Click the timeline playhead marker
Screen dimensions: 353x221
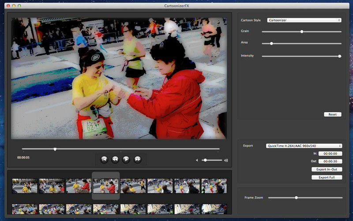(55, 149)
